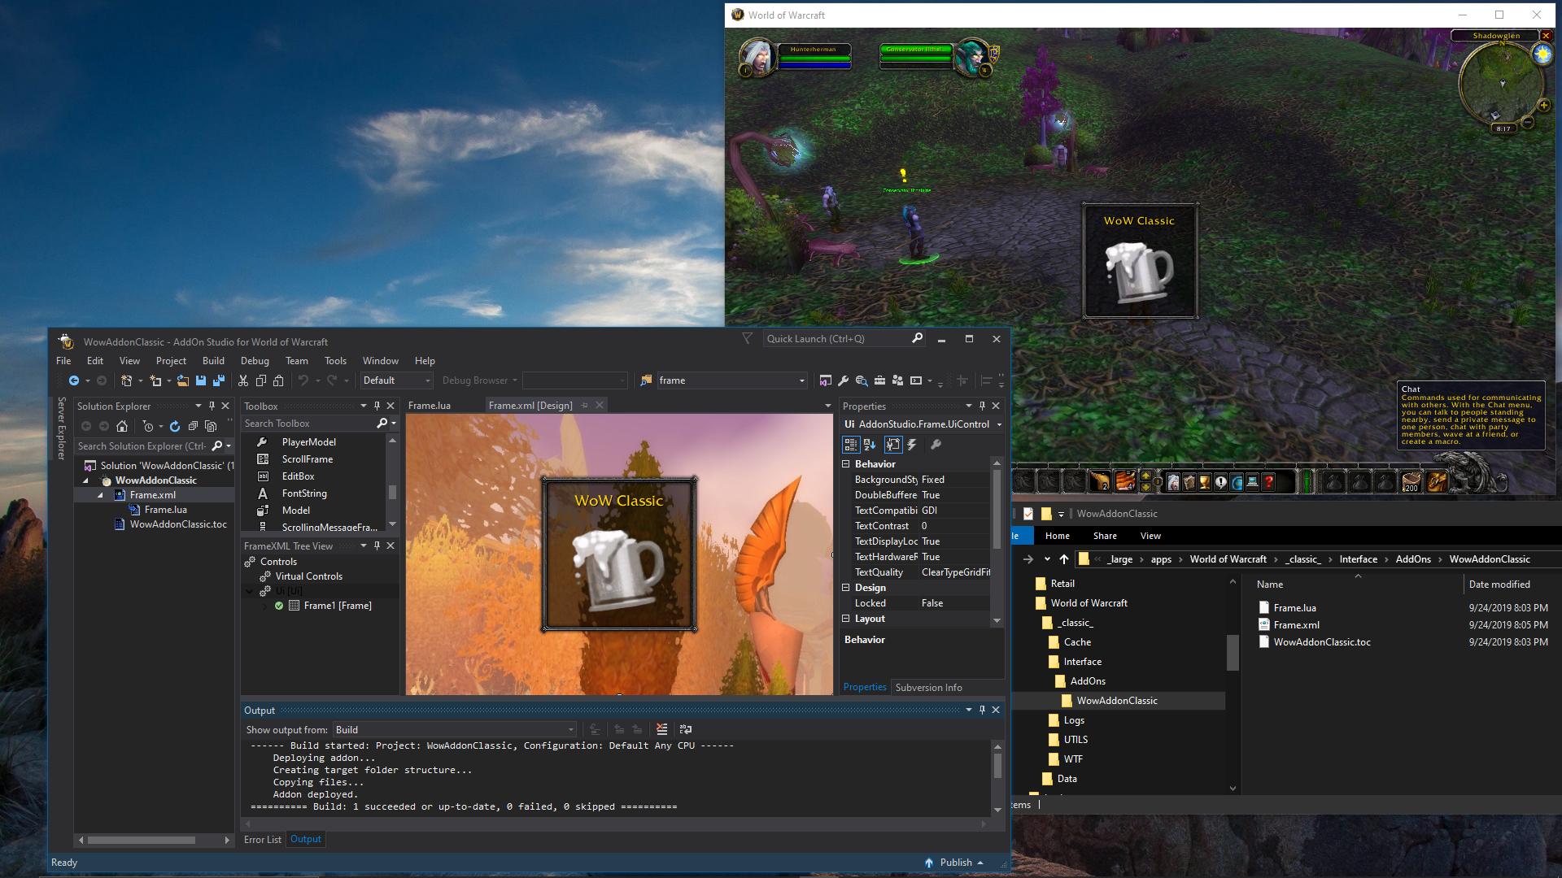Click the Solution Explorer window toolbar icon
This screenshot has height=878, width=1562.
pos(826,380)
